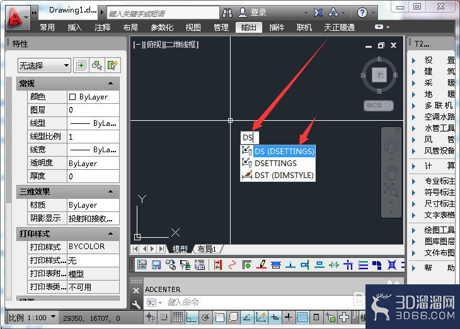Click the red curved pipe toolbar icon
Screen dimensions: 460x329
point(232,265)
